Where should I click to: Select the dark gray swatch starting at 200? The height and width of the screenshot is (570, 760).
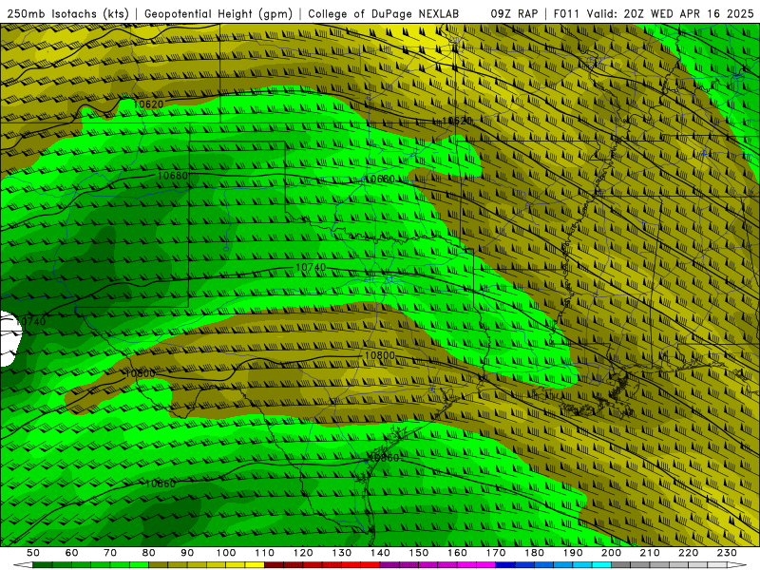[x=621, y=565]
